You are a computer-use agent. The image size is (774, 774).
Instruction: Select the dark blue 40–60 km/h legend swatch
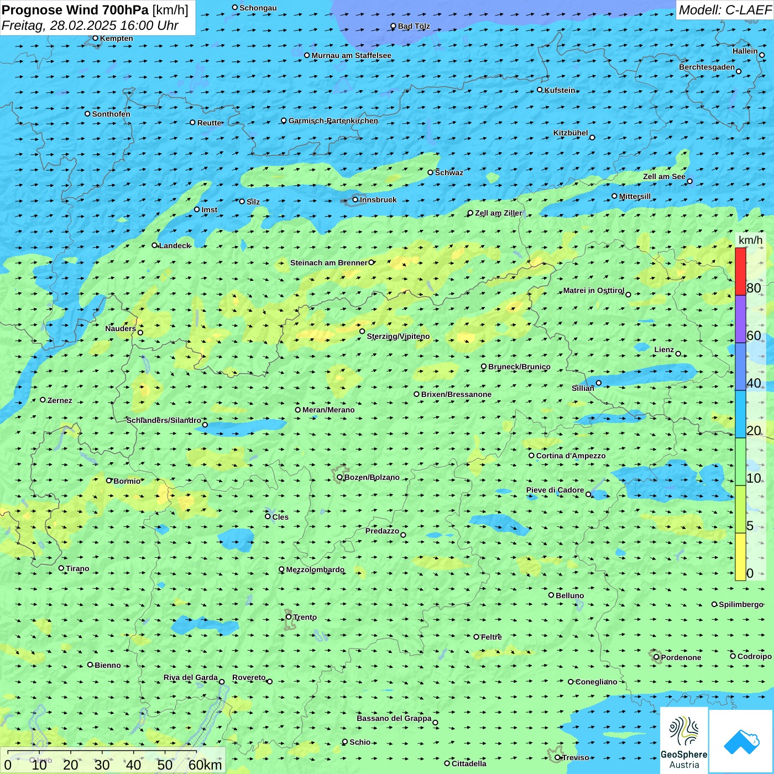coord(740,367)
